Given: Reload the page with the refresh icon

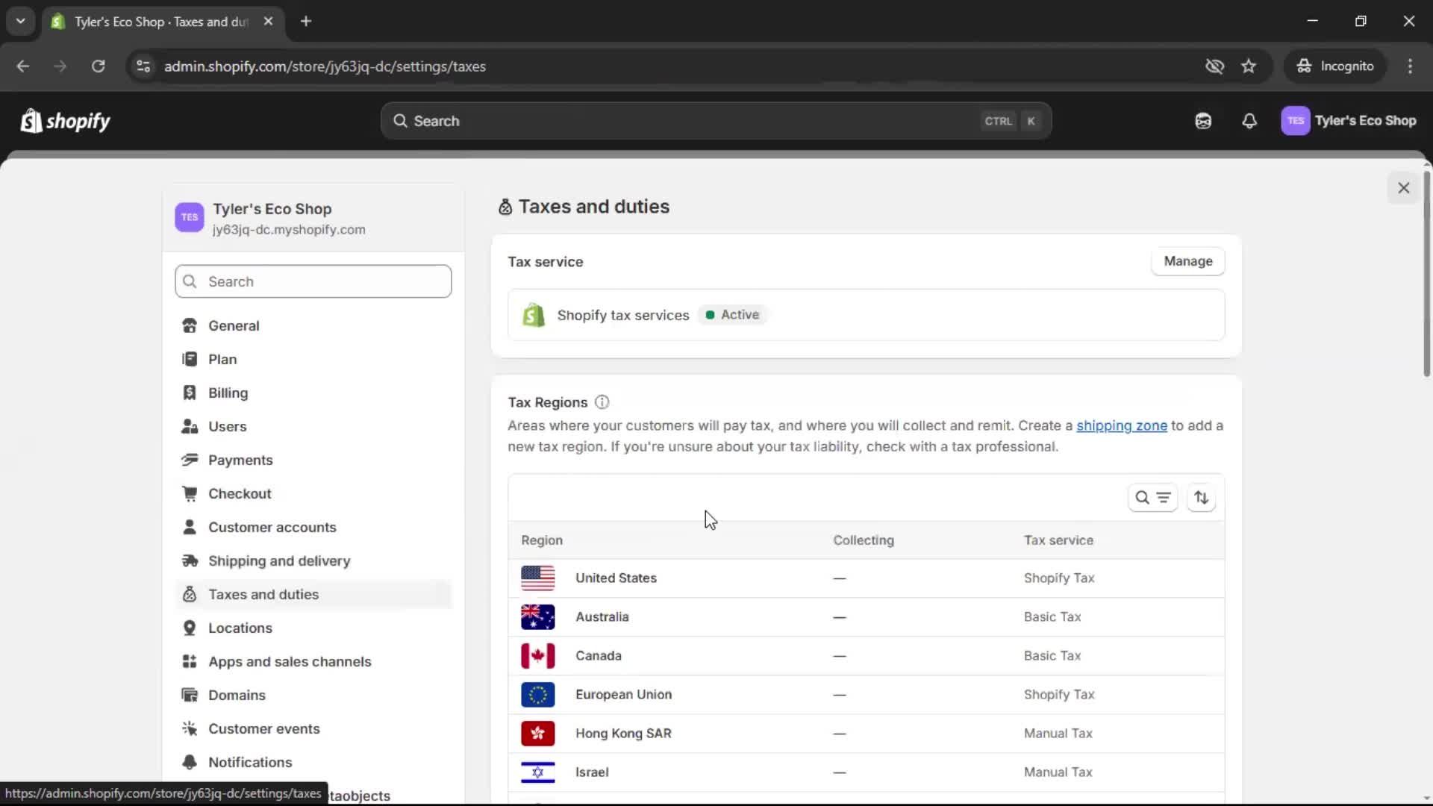Looking at the screenshot, I should (x=98, y=66).
